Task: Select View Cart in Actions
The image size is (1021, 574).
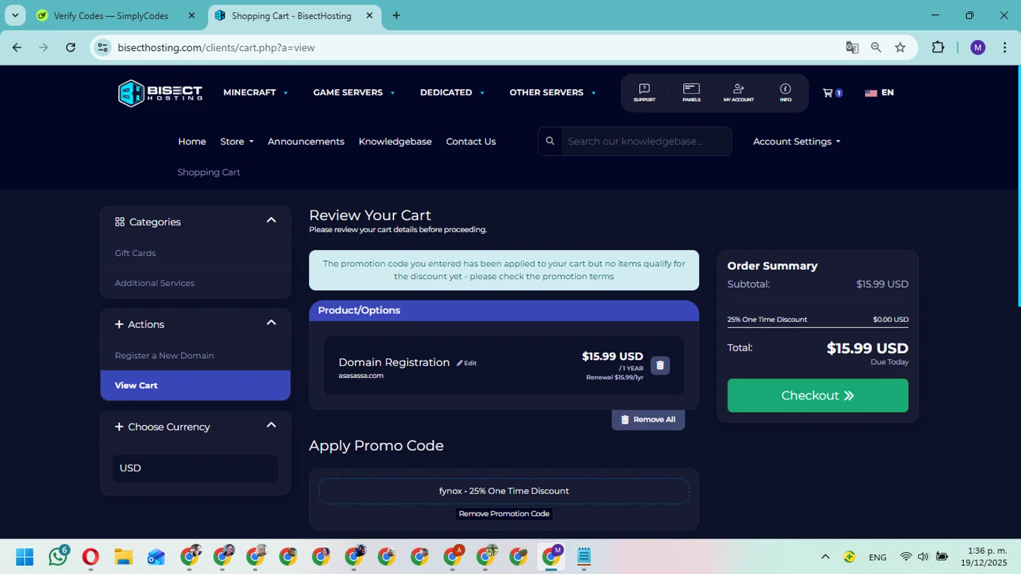Action: pos(195,385)
